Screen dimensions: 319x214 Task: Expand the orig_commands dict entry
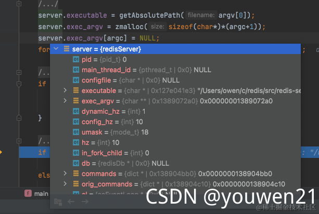(x=65, y=183)
